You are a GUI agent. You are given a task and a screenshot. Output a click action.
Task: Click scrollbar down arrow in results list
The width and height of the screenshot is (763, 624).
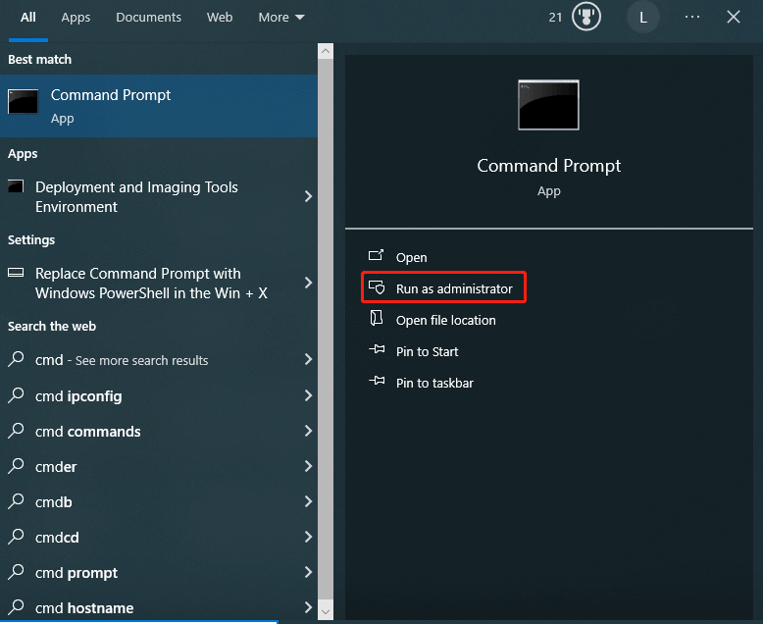(326, 612)
